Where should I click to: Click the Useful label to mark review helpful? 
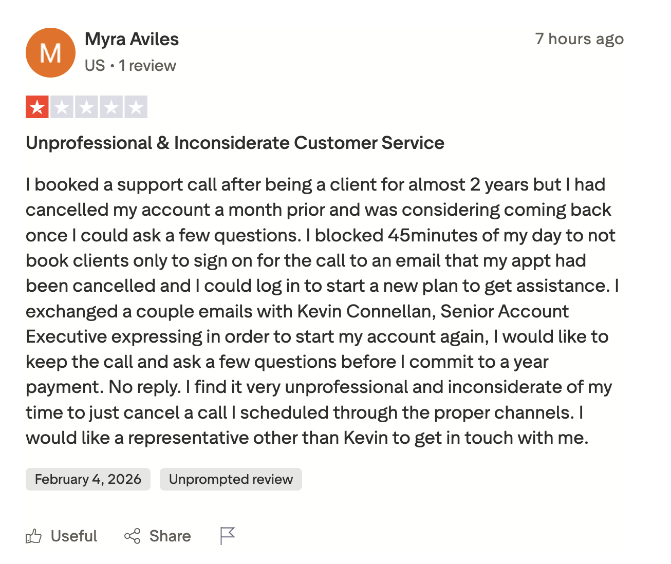pos(73,536)
